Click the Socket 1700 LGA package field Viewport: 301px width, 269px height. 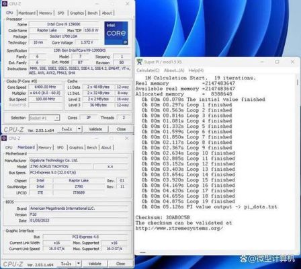coord(64,36)
